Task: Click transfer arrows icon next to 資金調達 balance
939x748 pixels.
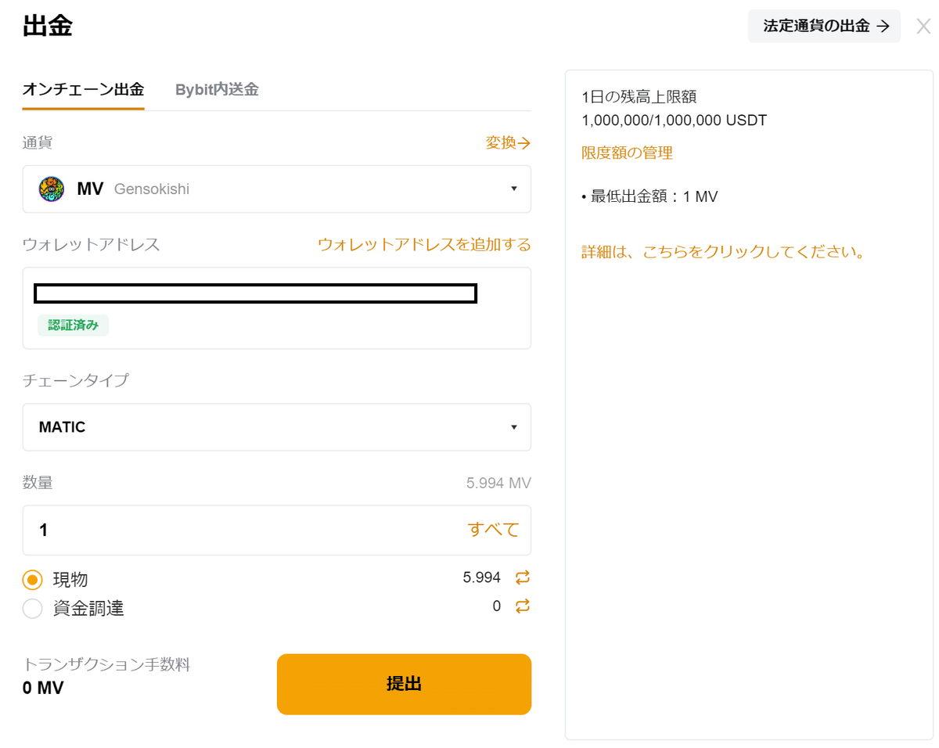Action: coord(523,606)
